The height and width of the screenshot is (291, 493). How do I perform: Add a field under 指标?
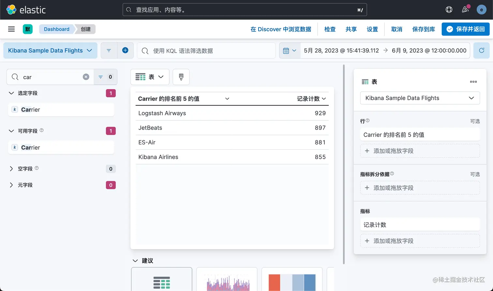[420, 241]
